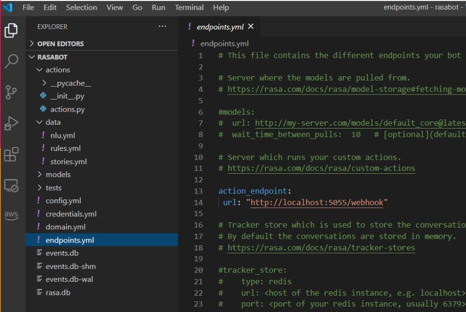Viewport: 466px width, 312px height.
Task: Open credentials.yml in the explorer
Action: 71,213
